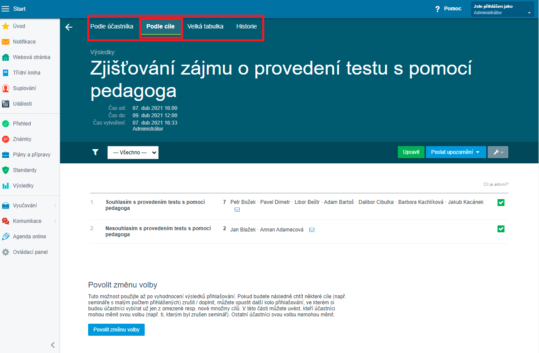Switch to the Velká tabulka tab

tap(205, 26)
